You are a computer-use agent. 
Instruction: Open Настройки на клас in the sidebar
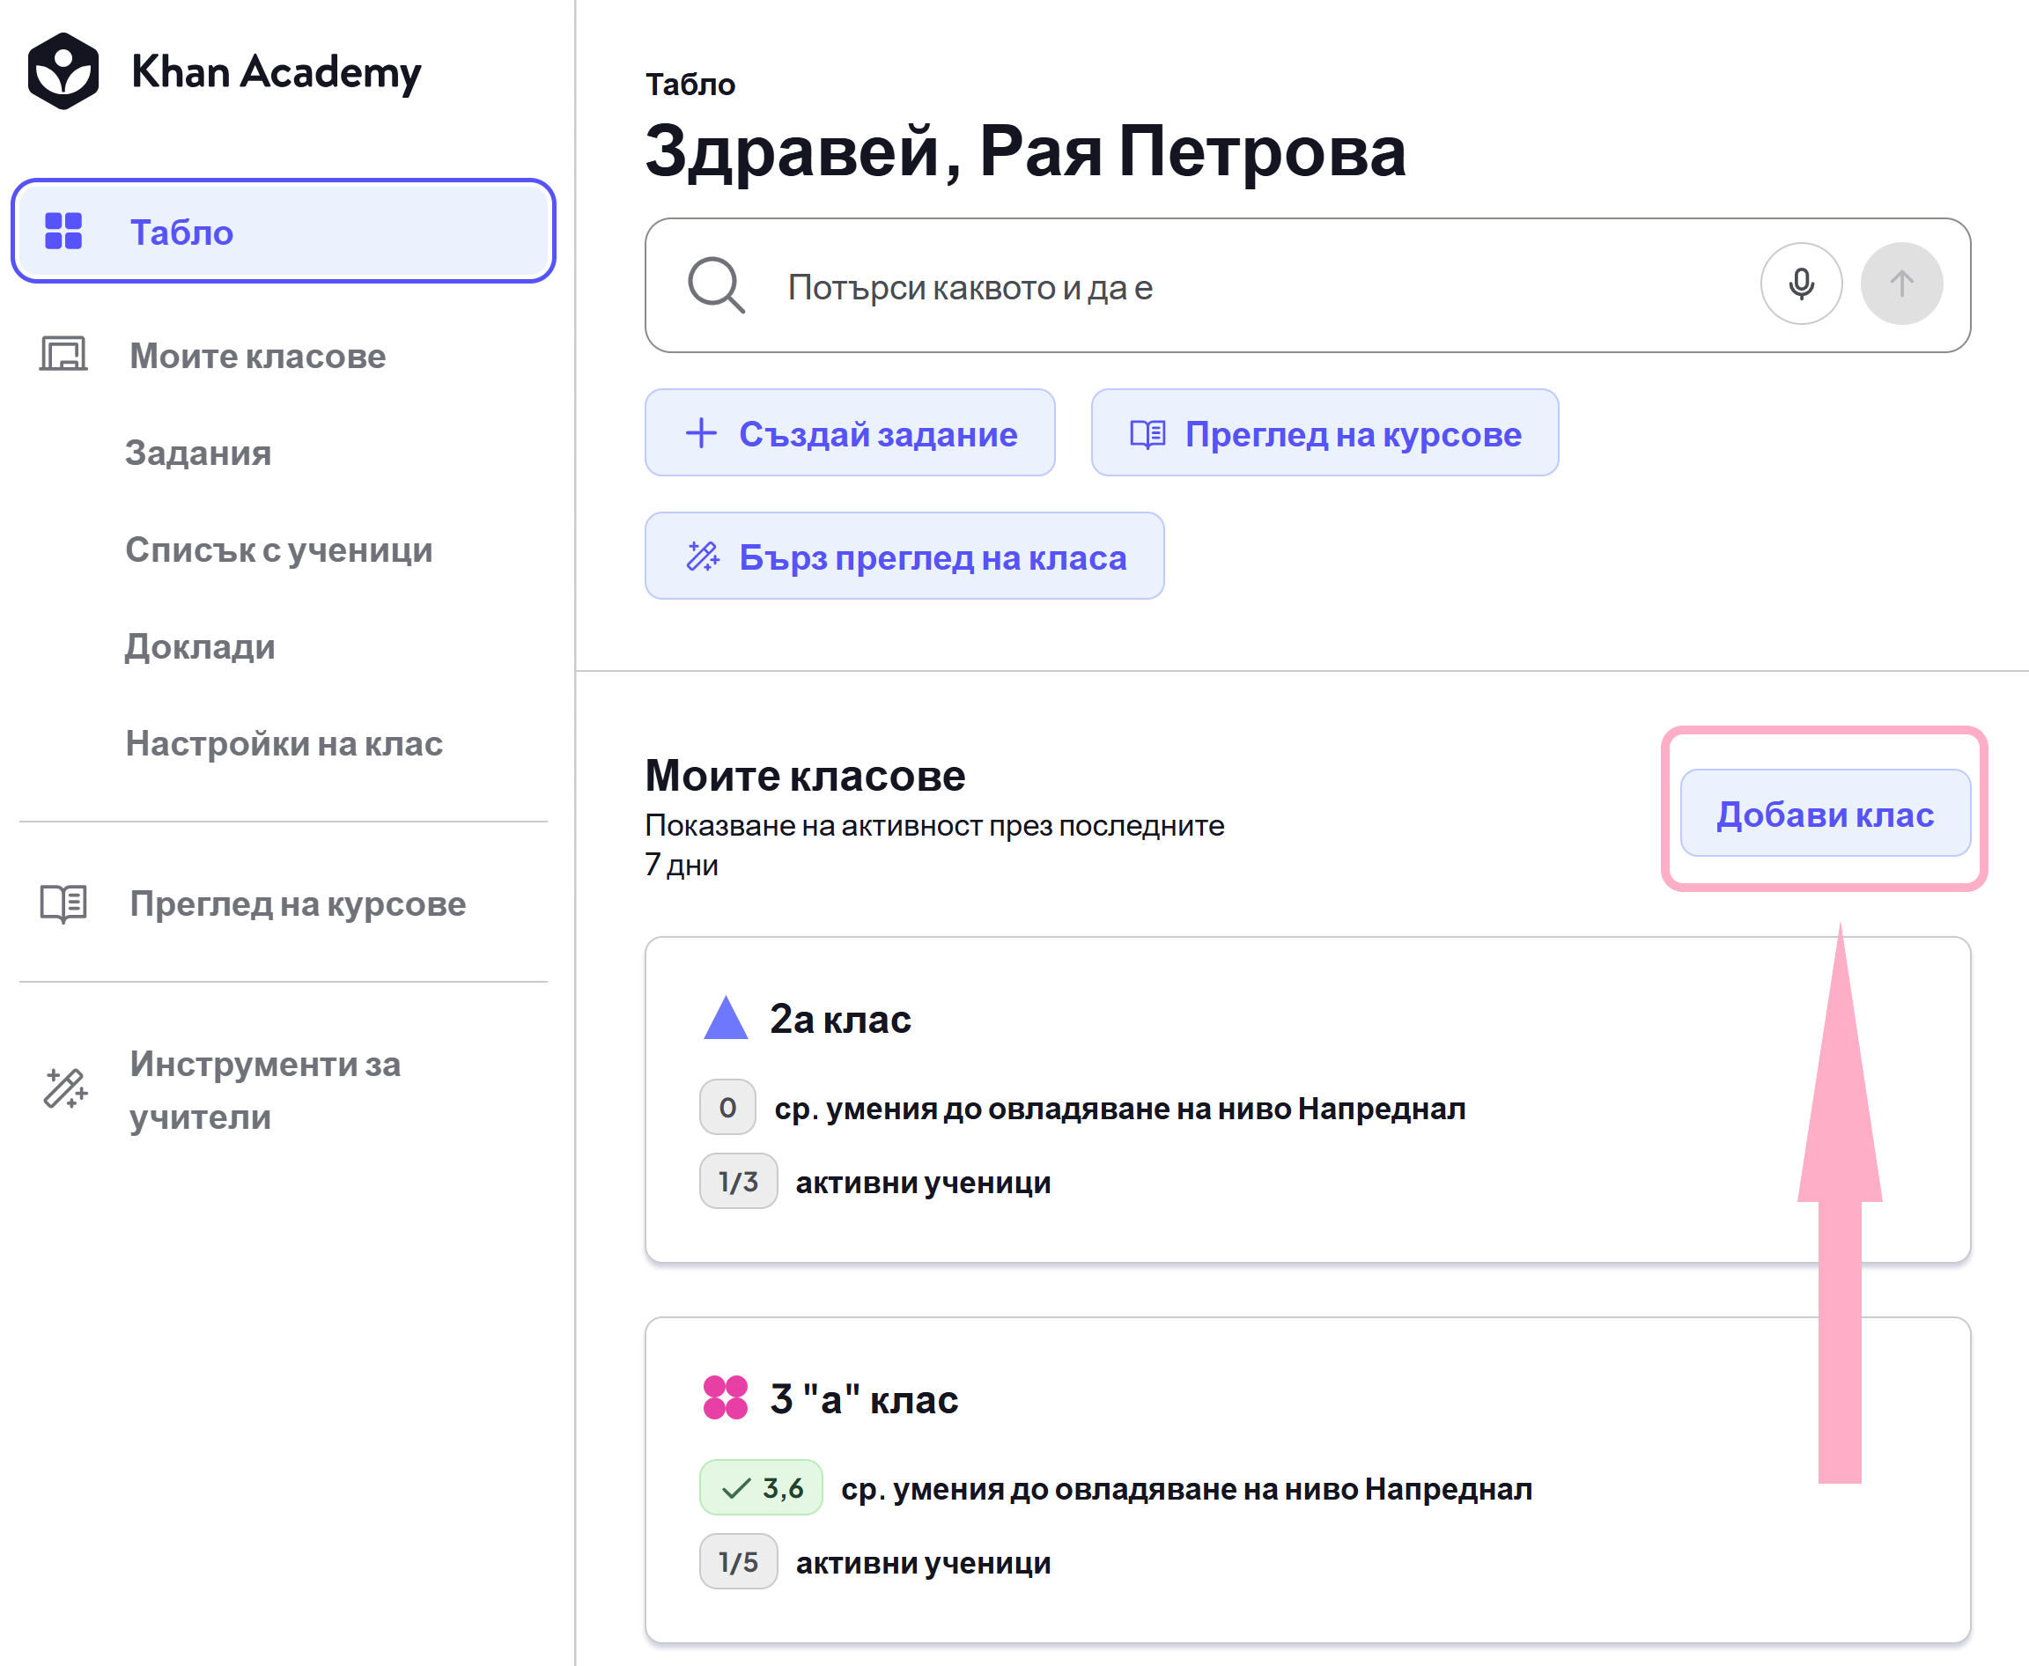pyautogui.click(x=284, y=744)
